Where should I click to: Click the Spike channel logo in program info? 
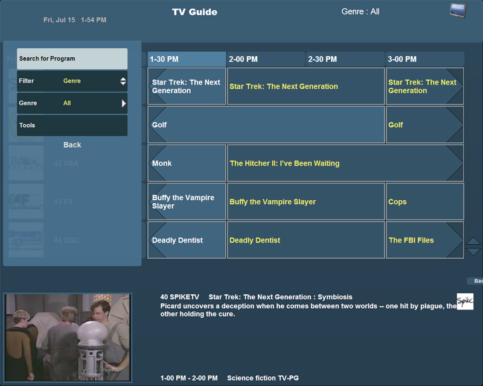pos(465,301)
